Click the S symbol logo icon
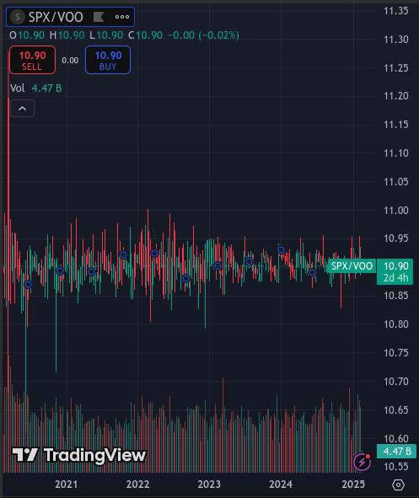 (18, 17)
